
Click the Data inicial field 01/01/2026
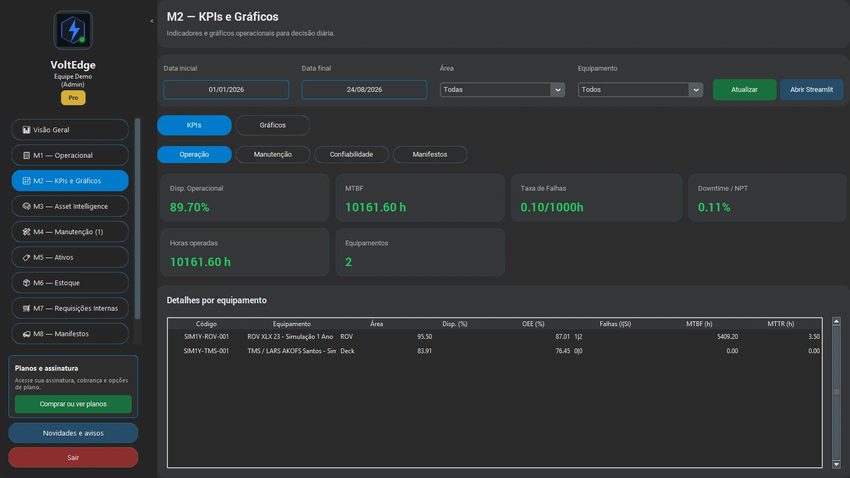226,90
